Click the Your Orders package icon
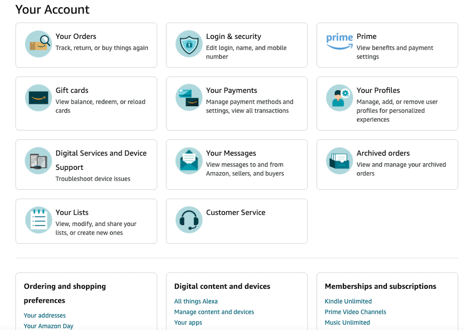The width and height of the screenshot is (464, 330). pyautogui.click(x=39, y=44)
